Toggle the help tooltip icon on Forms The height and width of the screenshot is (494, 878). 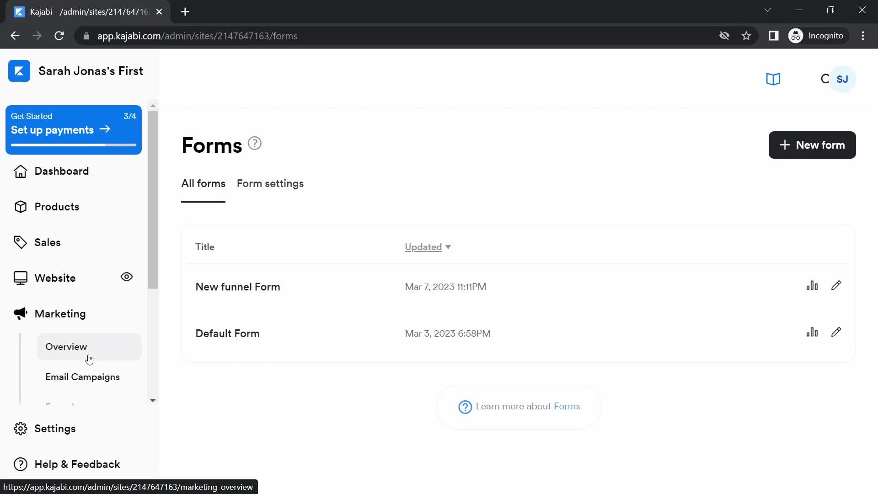pyautogui.click(x=254, y=143)
